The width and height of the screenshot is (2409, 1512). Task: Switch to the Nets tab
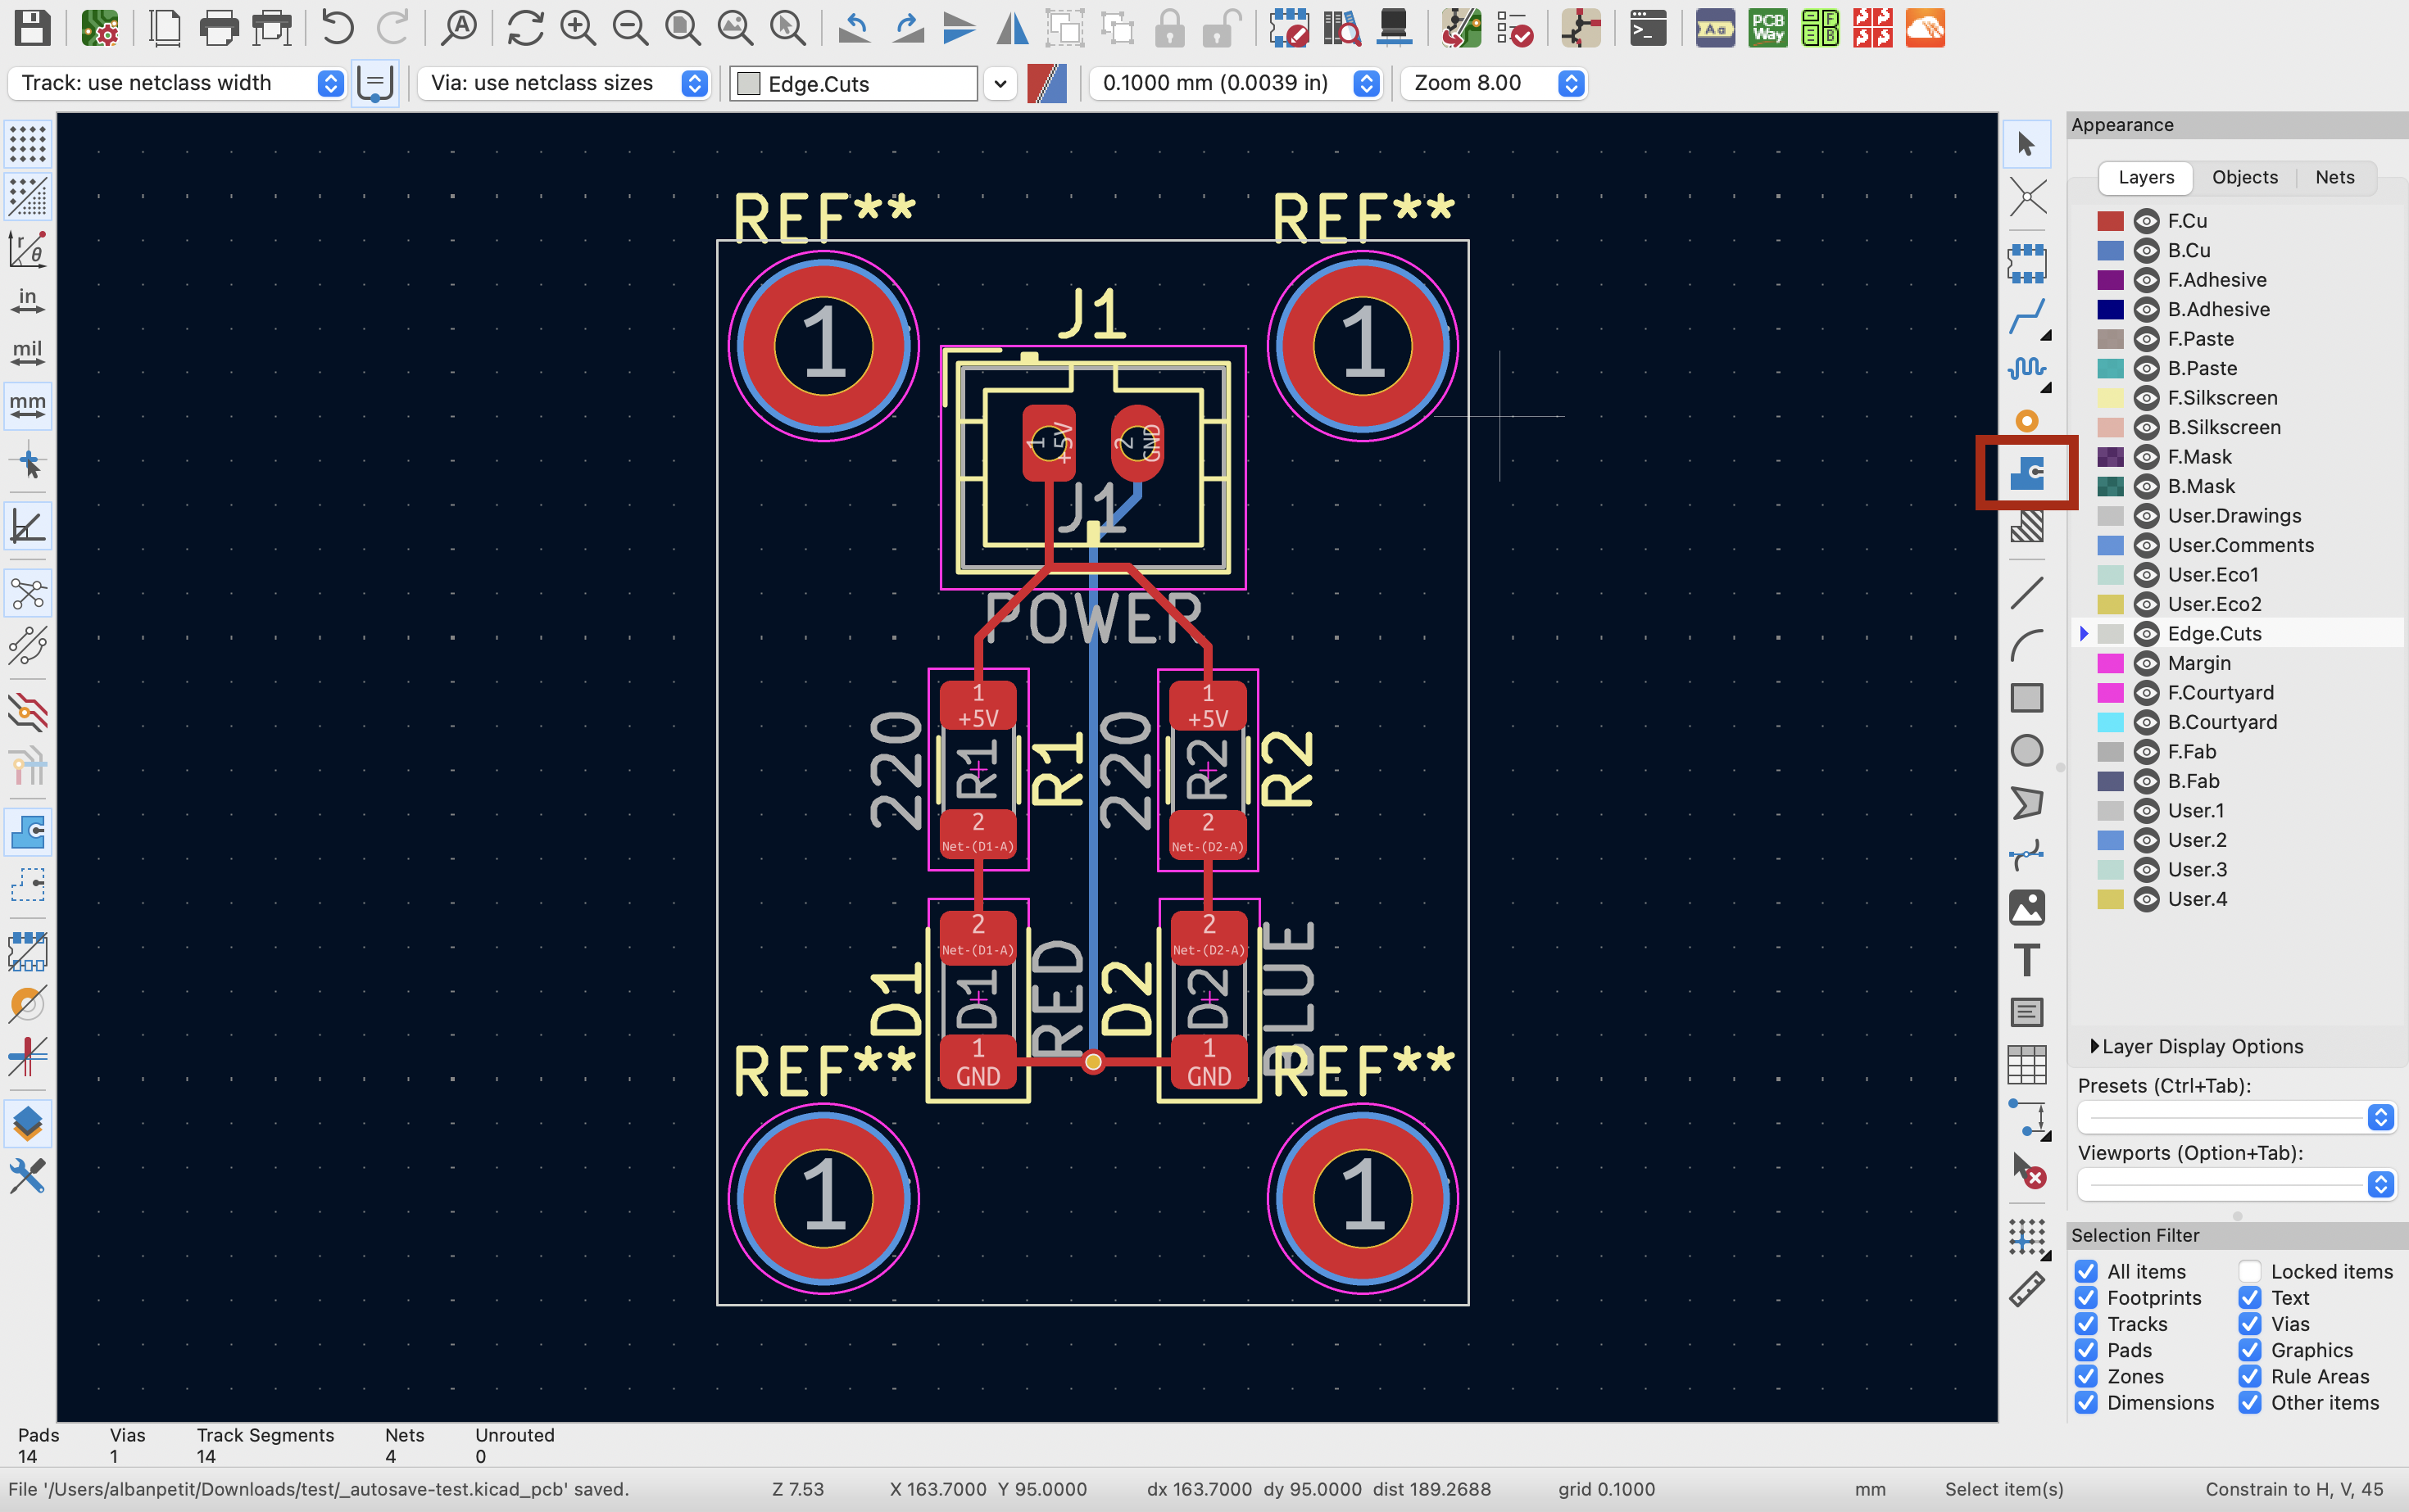(2334, 177)
